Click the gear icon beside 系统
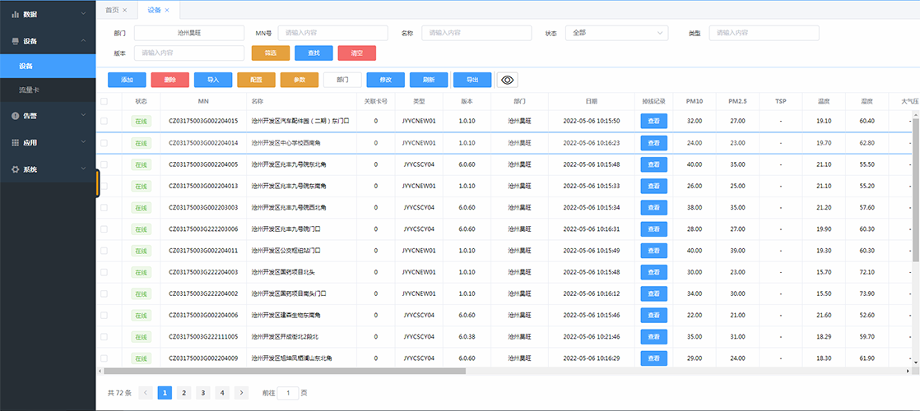 [x=15, y=169]
